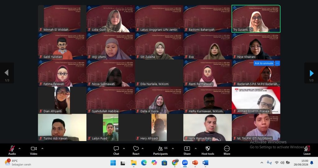Show hidden system tray icons
This screenshot has width=318, height=168.
pos(262,162)
